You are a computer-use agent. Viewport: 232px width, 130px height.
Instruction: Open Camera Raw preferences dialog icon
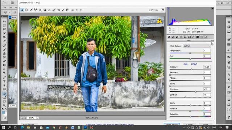[72, 10]
